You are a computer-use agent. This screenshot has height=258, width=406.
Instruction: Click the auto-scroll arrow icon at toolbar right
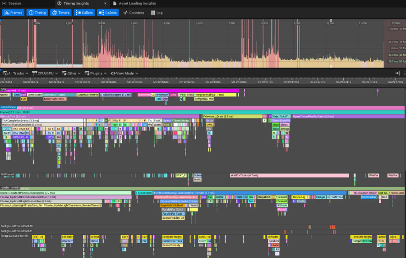coord(397,74)
